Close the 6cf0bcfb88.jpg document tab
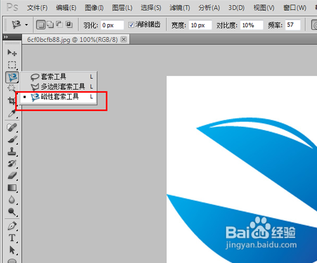Screen dimensions: 317x263 pos(124,39)
